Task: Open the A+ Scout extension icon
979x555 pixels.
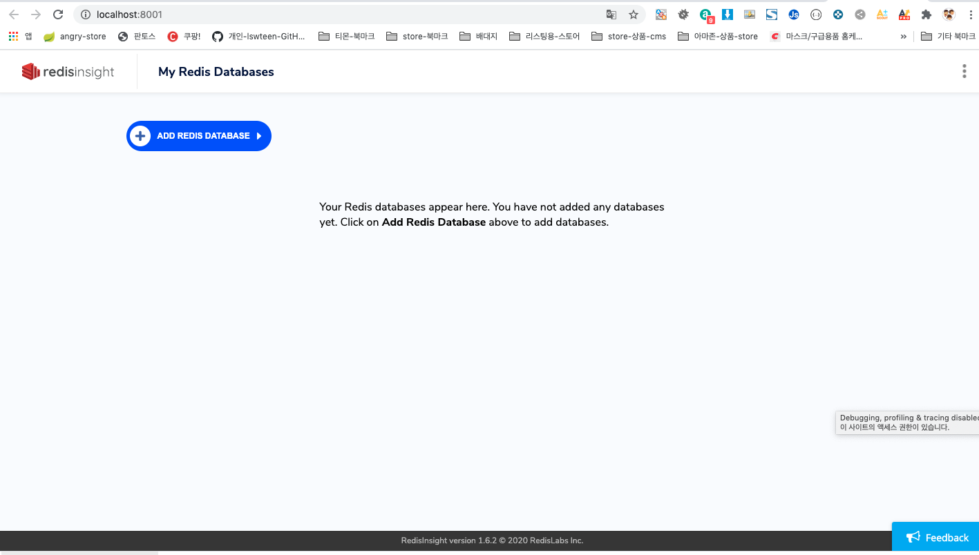Action: pos(882,14)
